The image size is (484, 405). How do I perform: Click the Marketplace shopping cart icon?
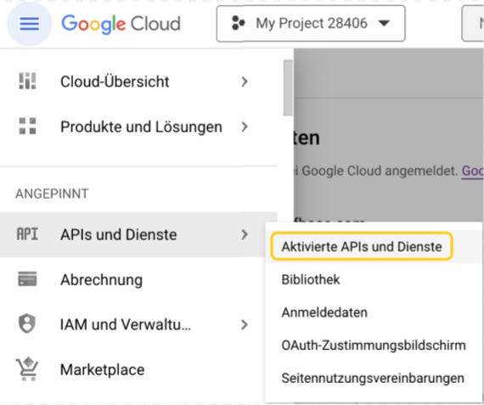pyautogui.click(x=27, y=369)
